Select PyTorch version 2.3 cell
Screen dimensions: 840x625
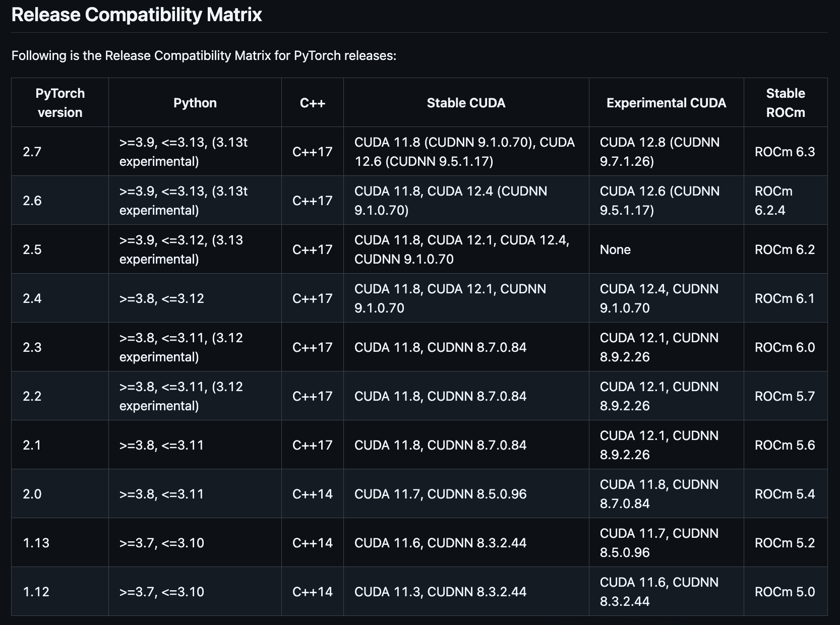pos(60,347)
